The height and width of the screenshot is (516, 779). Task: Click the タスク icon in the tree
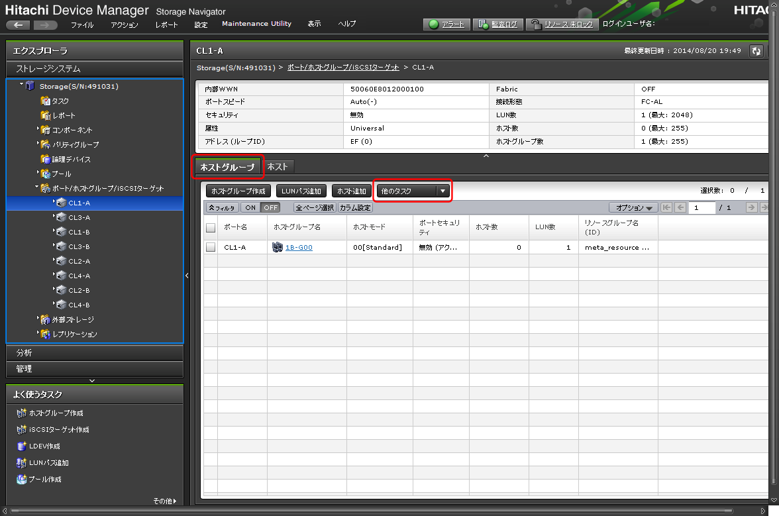[45, 101]
